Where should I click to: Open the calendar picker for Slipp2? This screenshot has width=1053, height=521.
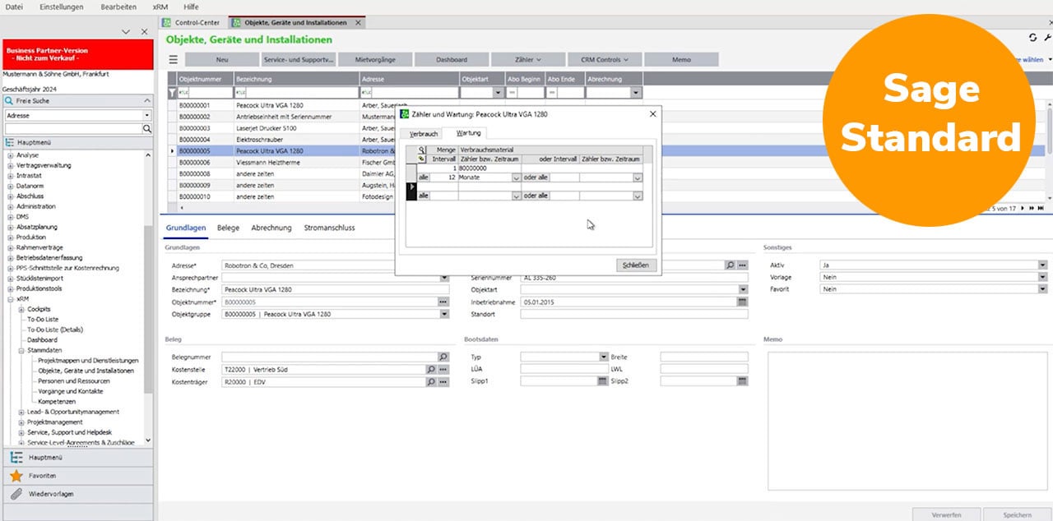pos(742,381)
